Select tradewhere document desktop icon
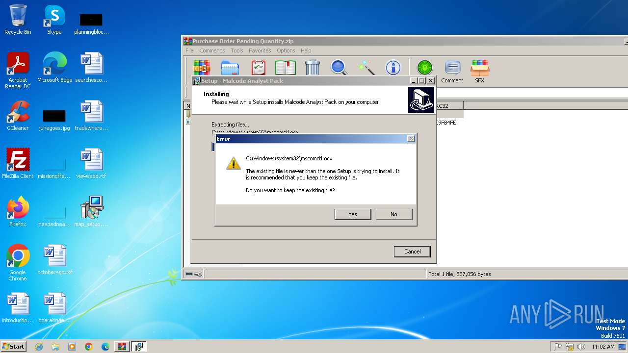The image size is (628, 353). click(x=91, y=116)
